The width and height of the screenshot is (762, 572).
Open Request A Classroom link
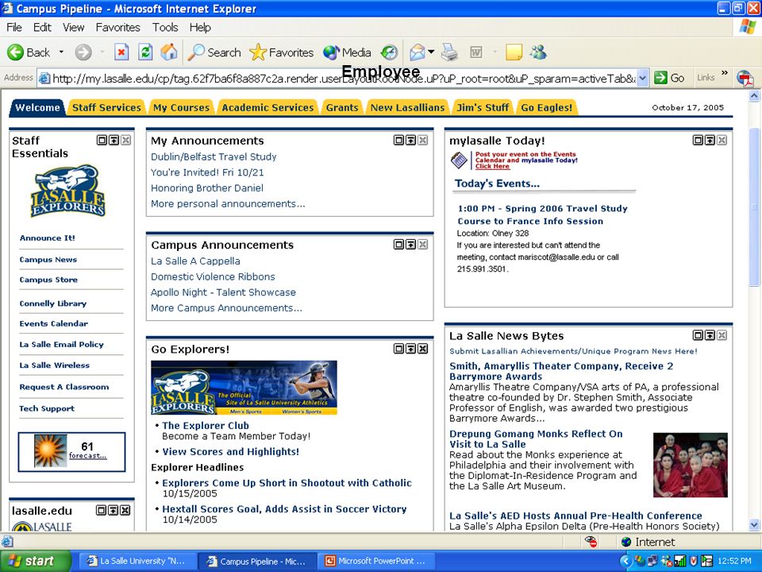point(64,387)
